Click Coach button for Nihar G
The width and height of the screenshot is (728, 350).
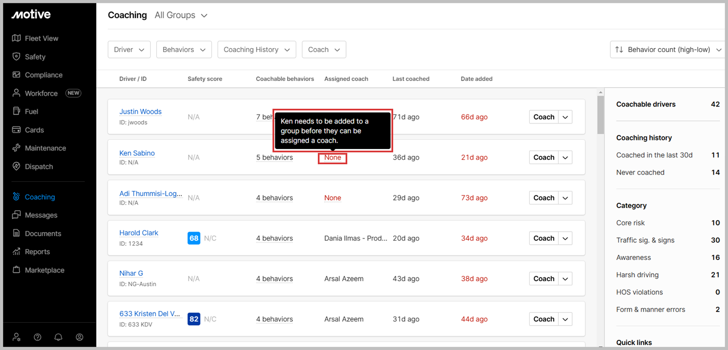tap(544, 279)
